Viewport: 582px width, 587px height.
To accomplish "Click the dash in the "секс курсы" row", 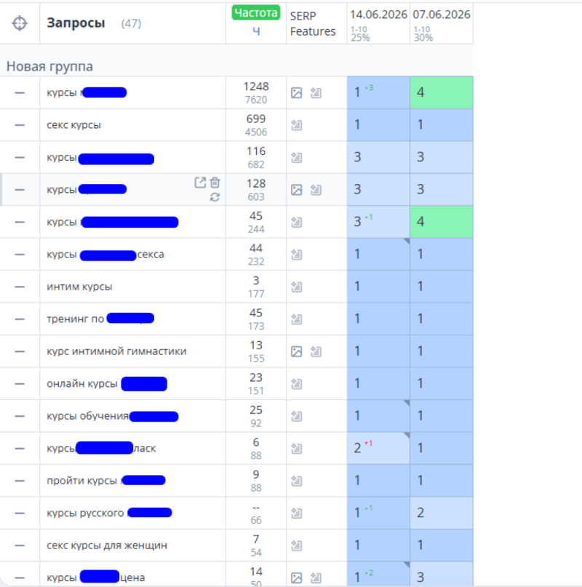I will point(20,125).
